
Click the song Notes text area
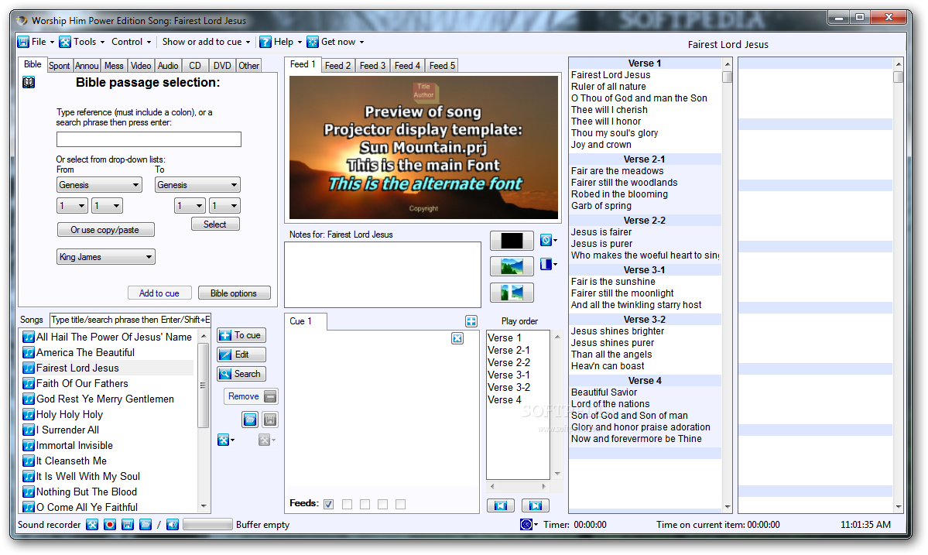pos(382,275)
